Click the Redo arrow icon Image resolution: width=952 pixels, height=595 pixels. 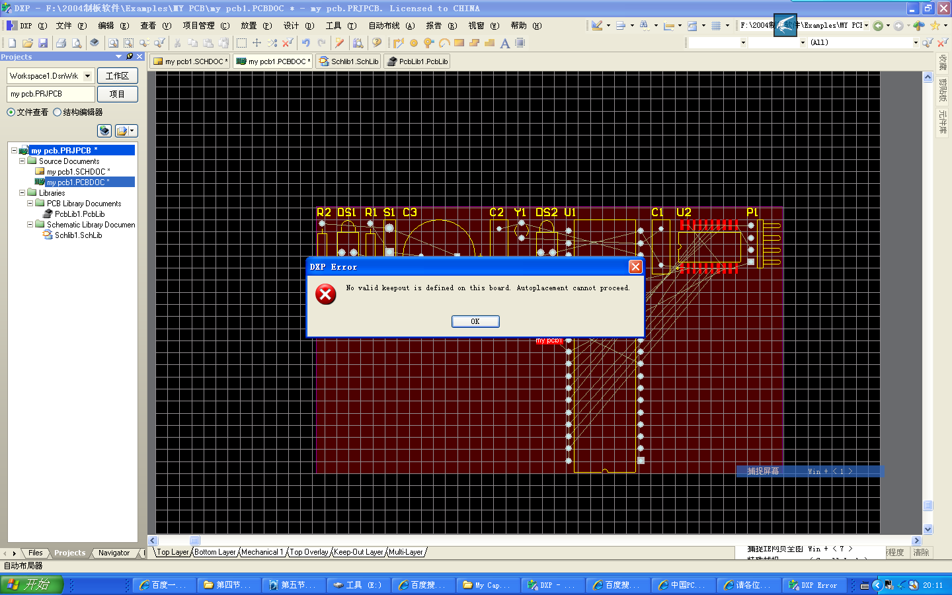coord(321,43)
